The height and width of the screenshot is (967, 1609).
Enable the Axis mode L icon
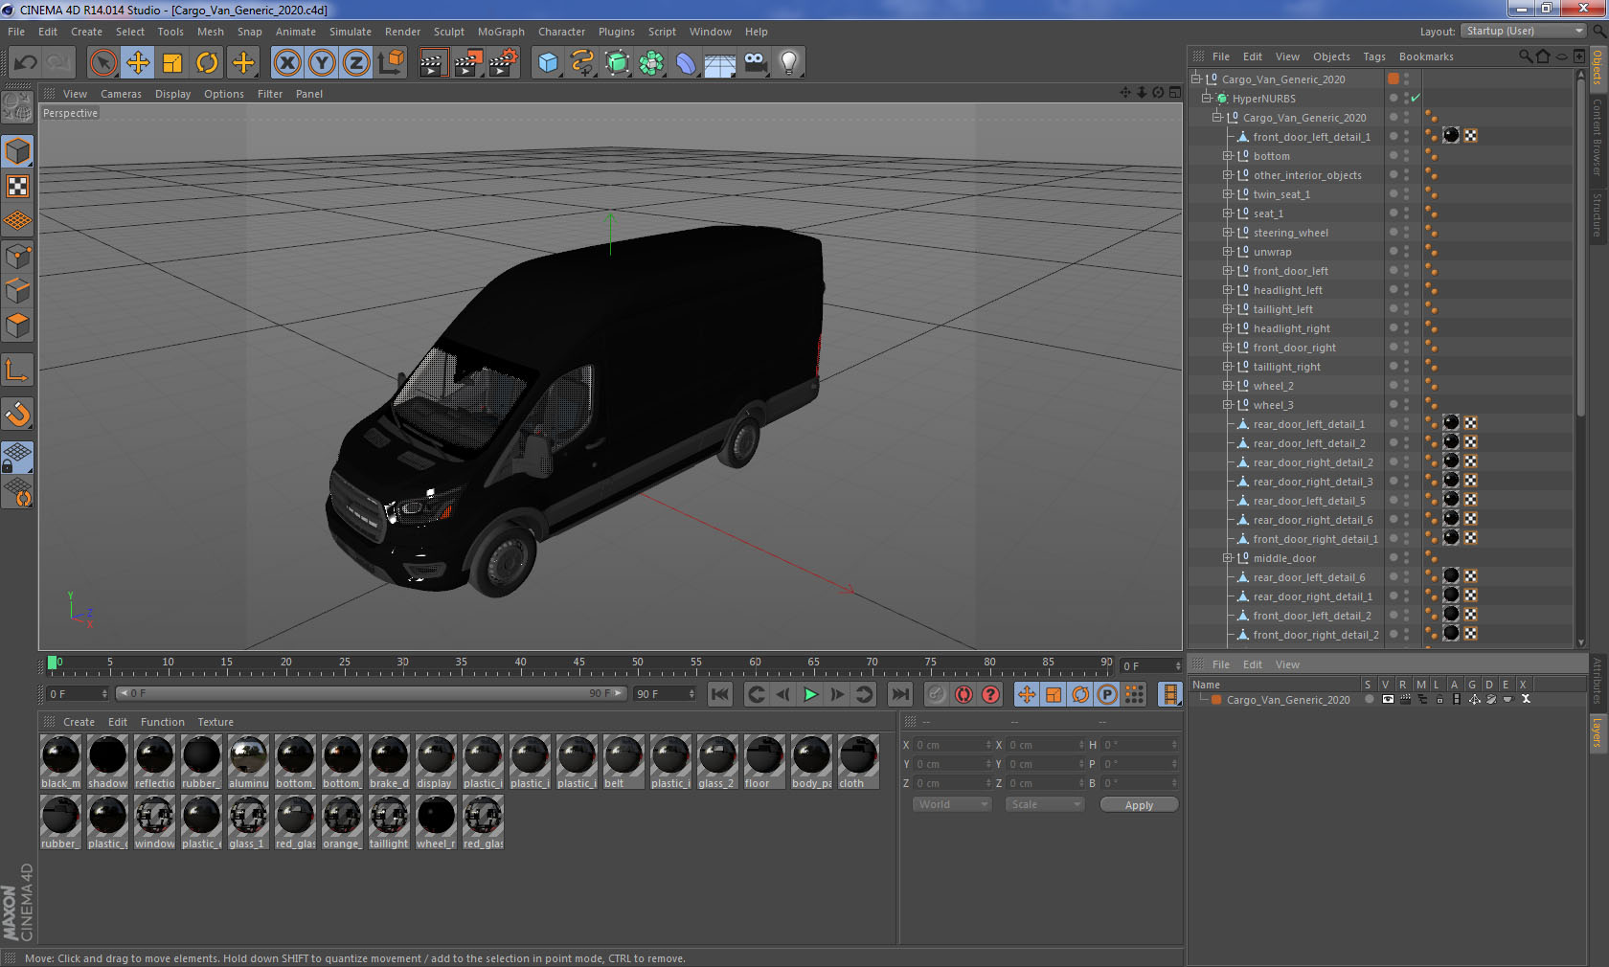click(17, 371)
